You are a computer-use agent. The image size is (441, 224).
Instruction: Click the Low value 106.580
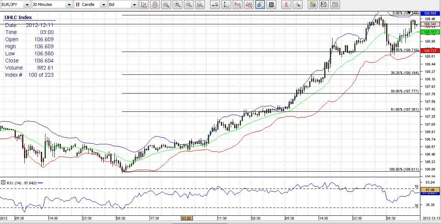click(44, 53)
